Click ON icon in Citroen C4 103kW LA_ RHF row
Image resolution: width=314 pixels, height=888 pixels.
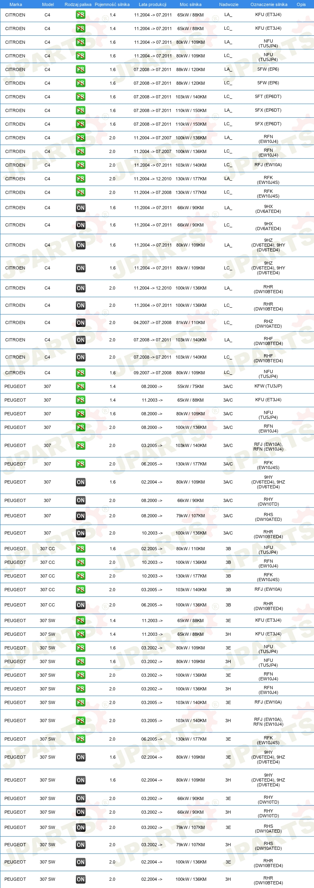click(x=80, y=340)
